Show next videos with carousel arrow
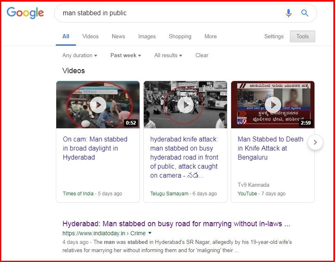This screenshot has width=335, height=262. (315, 142)
